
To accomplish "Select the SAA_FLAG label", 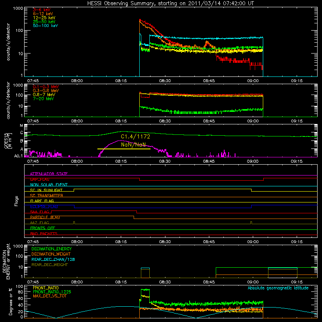I will pos(39,212).
